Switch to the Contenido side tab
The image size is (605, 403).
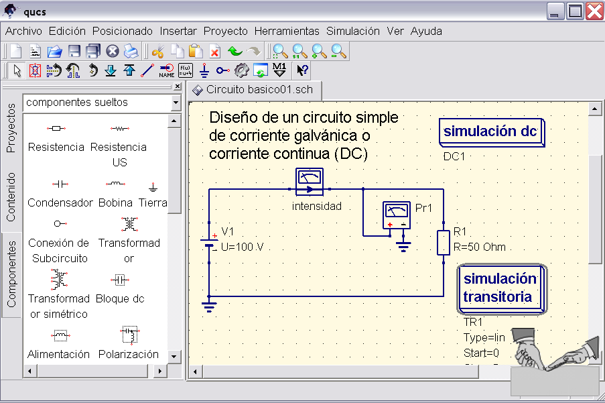11,196
